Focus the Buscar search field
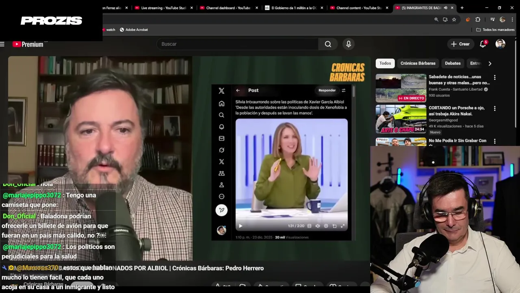 238,44
